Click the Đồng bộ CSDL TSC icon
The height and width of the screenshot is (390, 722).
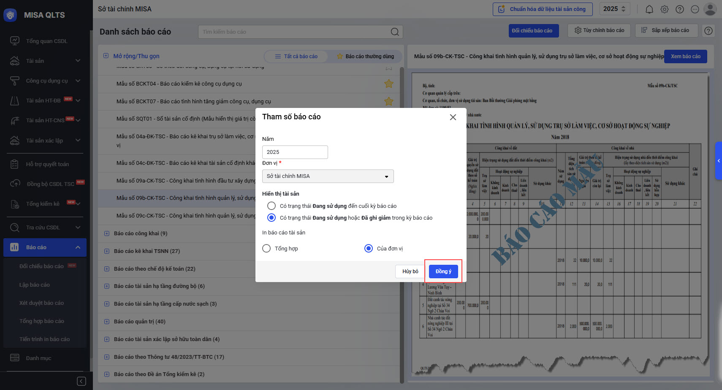pos(15,184)
